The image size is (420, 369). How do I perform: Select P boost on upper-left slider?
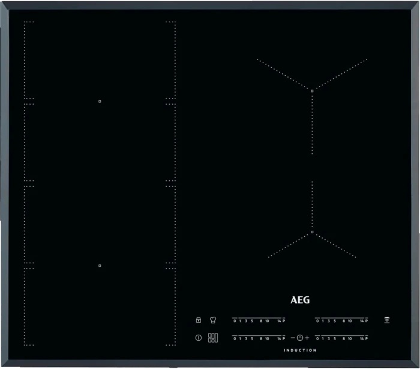(x=284, y=321)
